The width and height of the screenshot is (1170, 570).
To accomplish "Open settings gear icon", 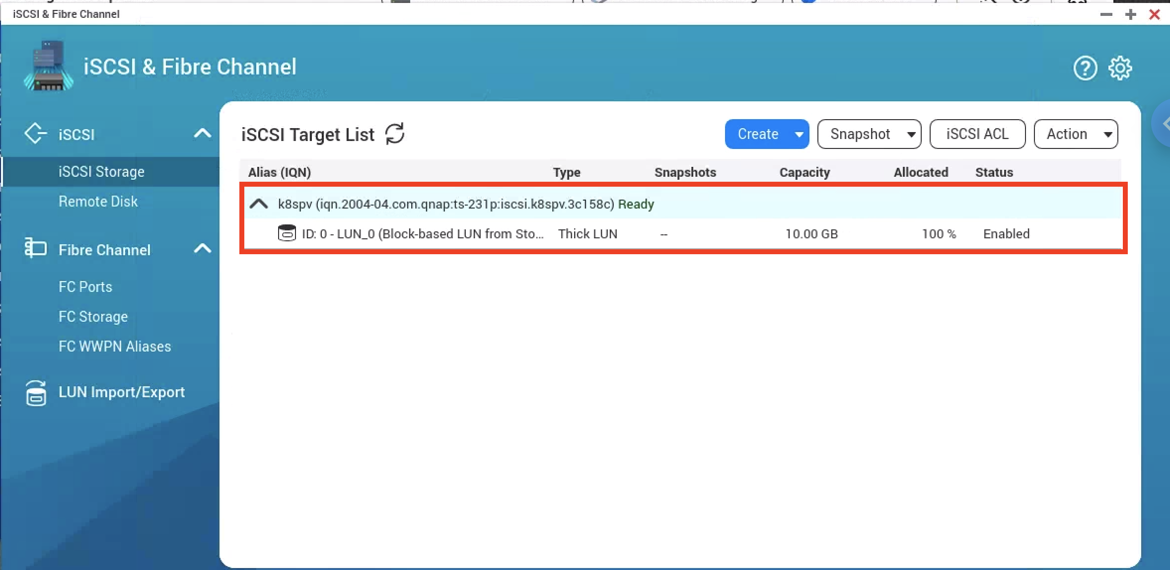I will coord(1120,68).
